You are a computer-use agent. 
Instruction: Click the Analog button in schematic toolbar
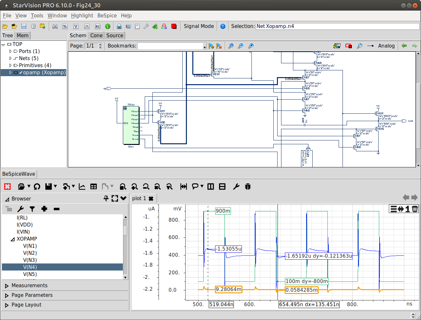[x=386, y=46]
